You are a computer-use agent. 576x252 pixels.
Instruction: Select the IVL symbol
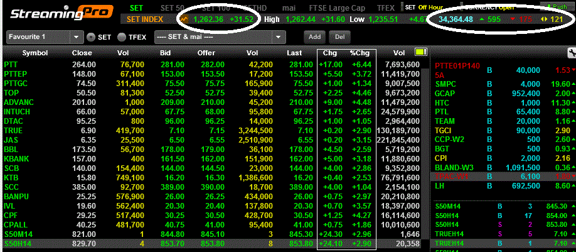(x=9, y=206)
